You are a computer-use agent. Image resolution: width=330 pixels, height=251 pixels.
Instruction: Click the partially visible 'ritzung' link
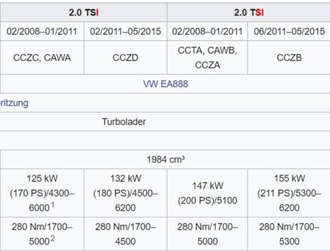(x=14, y=103)
